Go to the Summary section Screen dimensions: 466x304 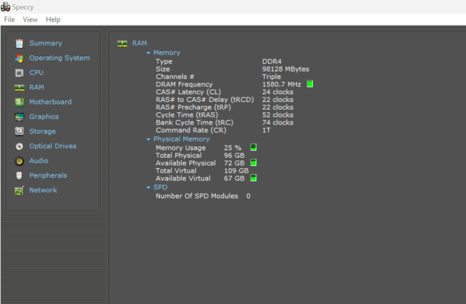click(x=46, y=43)
